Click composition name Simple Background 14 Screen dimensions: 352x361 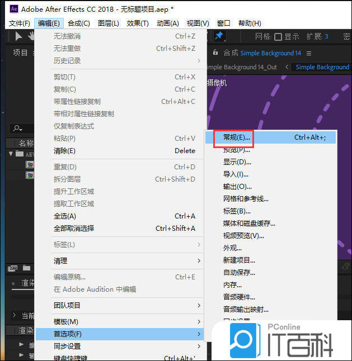(270, 53)
